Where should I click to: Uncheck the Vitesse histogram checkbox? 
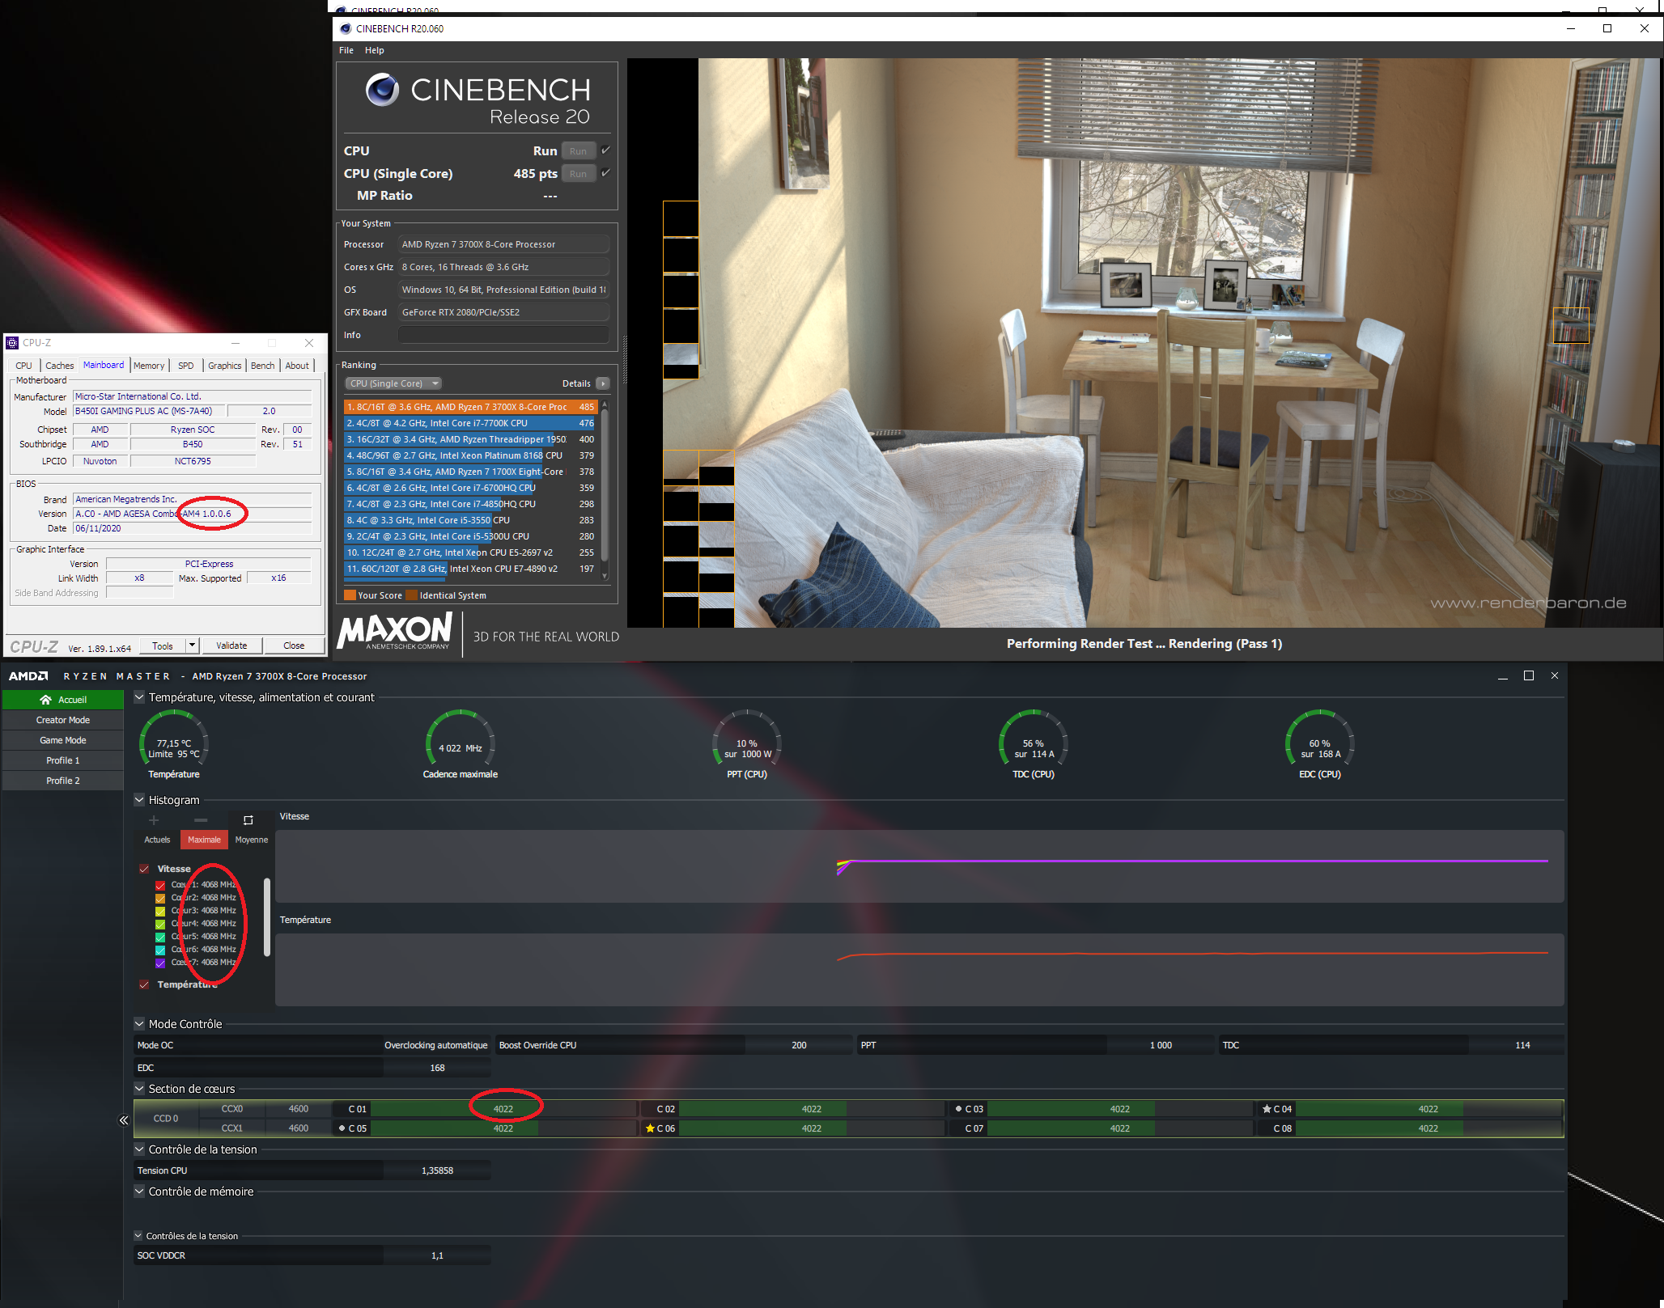tap(144, 869)
